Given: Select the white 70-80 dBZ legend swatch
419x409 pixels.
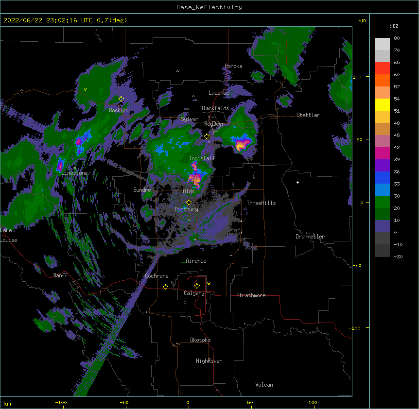Looking at the screenshot, I should pyautogui.click(x=382, y=44).
